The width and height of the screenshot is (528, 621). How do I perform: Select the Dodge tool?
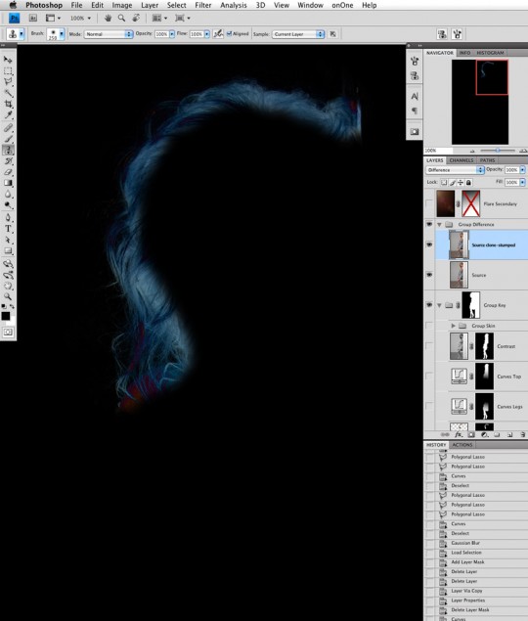click(8, 205)
